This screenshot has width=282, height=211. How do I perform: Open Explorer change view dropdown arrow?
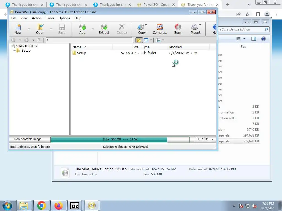pos(245,39)
